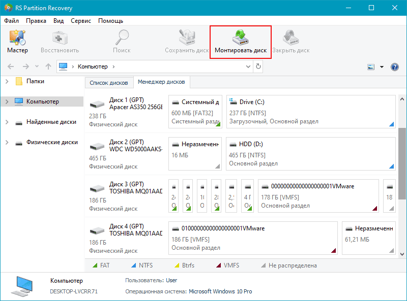Viewport: 407px width, 301px height.
Task: Click the disk list vertical scrollbar thumb
Action: click(402, 163)
